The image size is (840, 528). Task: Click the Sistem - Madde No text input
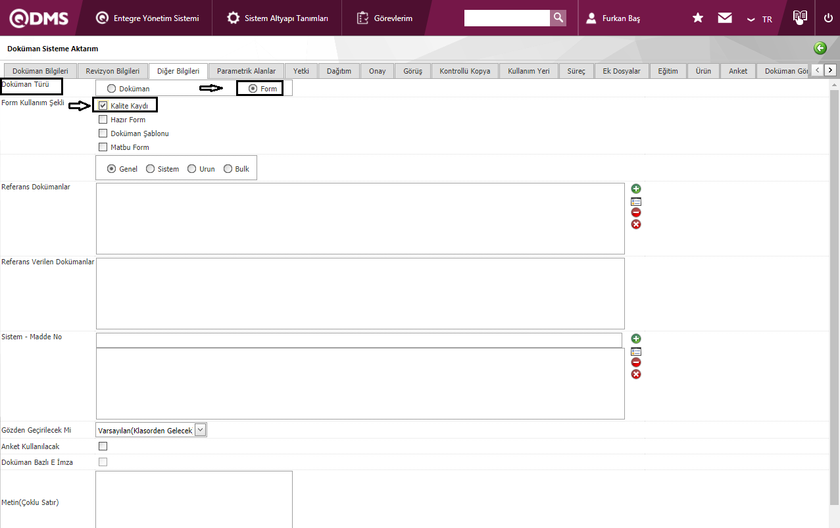tap(358, 339)
